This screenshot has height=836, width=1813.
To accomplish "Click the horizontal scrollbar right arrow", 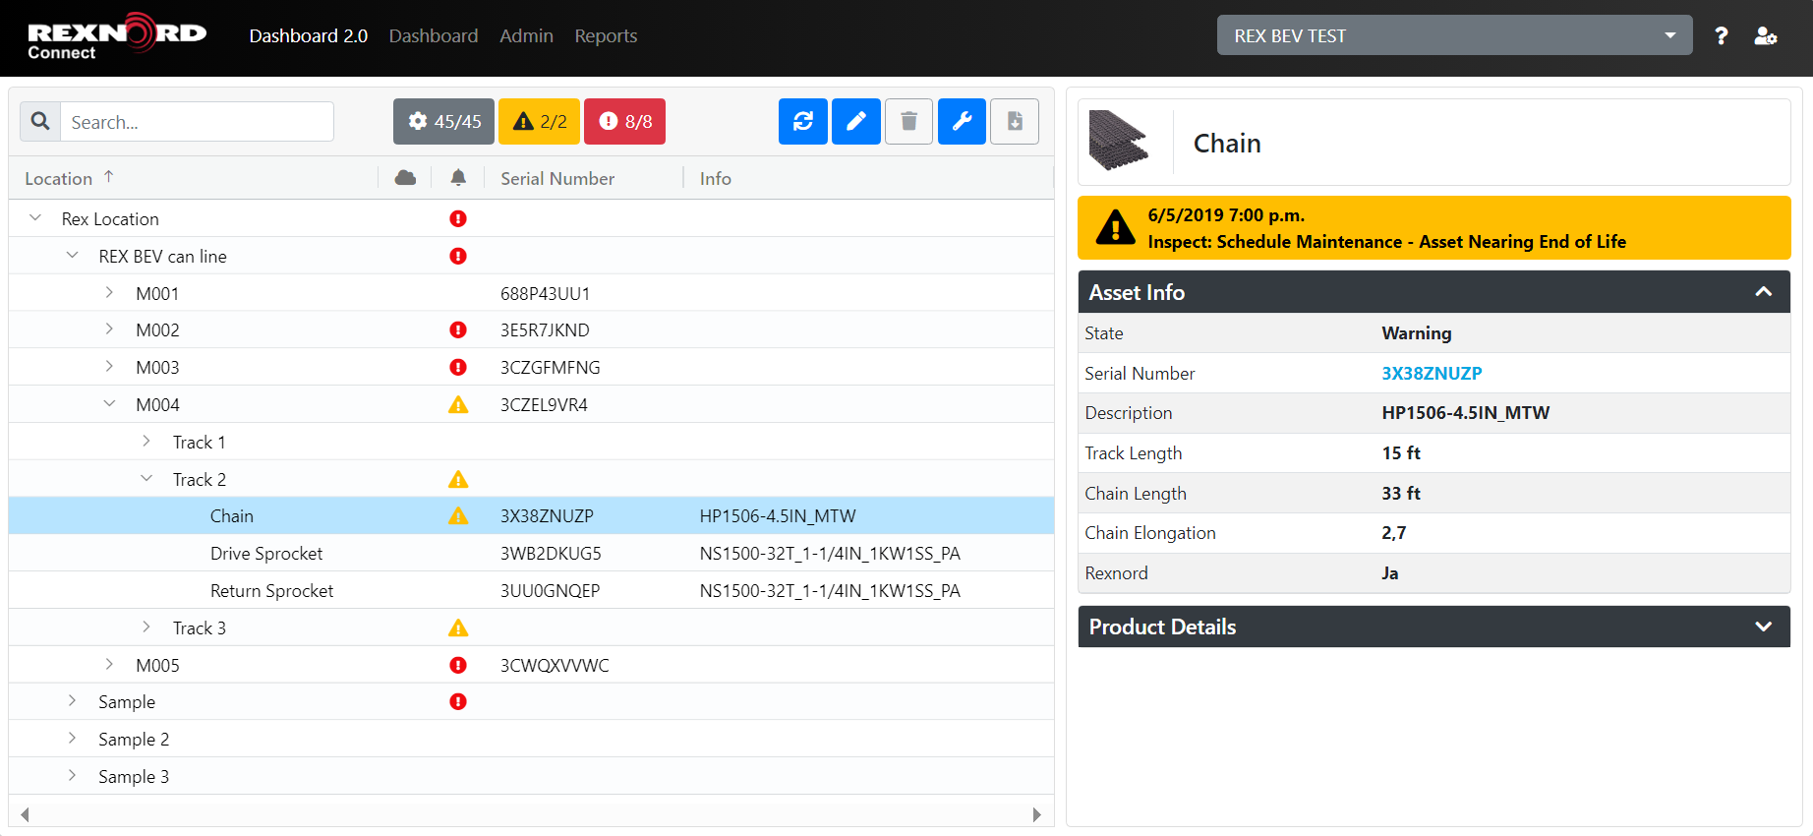I will tap(1036, 814).
